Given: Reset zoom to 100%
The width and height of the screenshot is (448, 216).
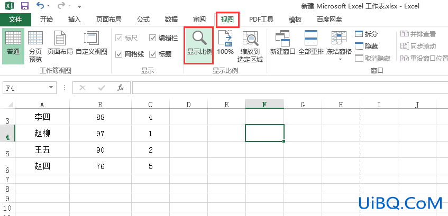Looking at the screenshot, I should coord(225,43).
